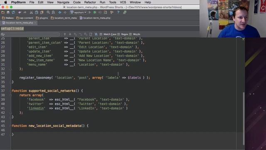This screenshot has height=150, width=266.
Task: Click the second find bar icon left of Match Case
Action: 91,34
